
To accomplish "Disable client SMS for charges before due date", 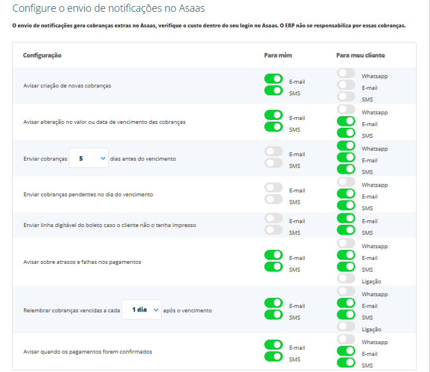I will tap(346, 169).
